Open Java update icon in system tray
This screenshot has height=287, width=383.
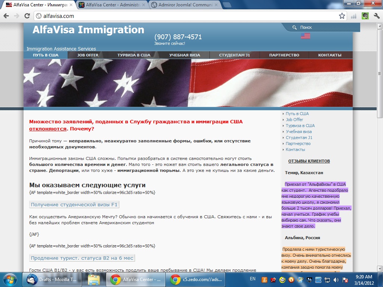[x=264, y=280]
